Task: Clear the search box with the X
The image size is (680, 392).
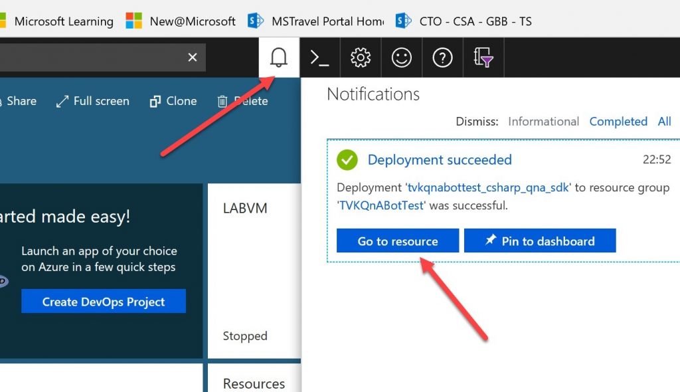Action: pyautogui.click(x=193, y=57)
